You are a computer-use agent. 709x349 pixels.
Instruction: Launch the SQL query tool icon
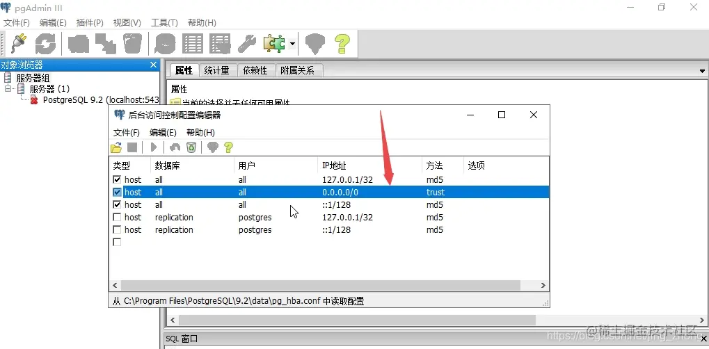(165, 44)
